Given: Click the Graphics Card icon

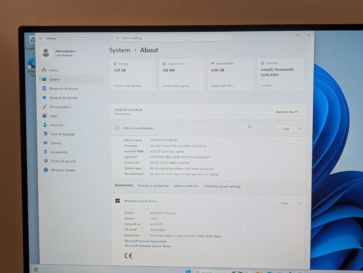Looking at the screenshot, I should tap(164, 64).
